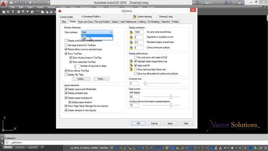
Task: Uncheck Resize ribbon icons to standard sizes
Action: tap(66, 49)
